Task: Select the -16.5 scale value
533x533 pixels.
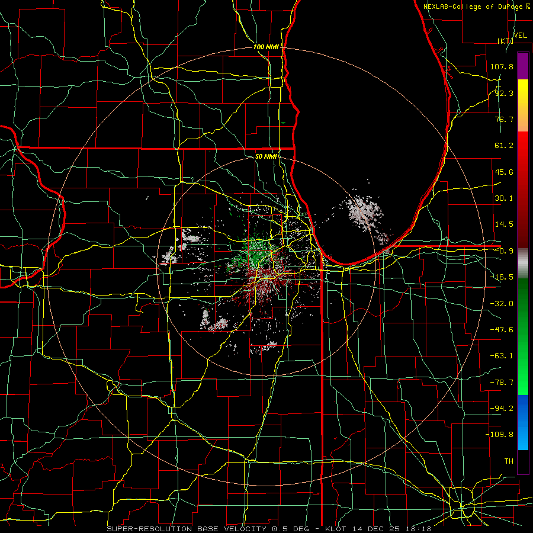Action: click(x=502, y=277)
